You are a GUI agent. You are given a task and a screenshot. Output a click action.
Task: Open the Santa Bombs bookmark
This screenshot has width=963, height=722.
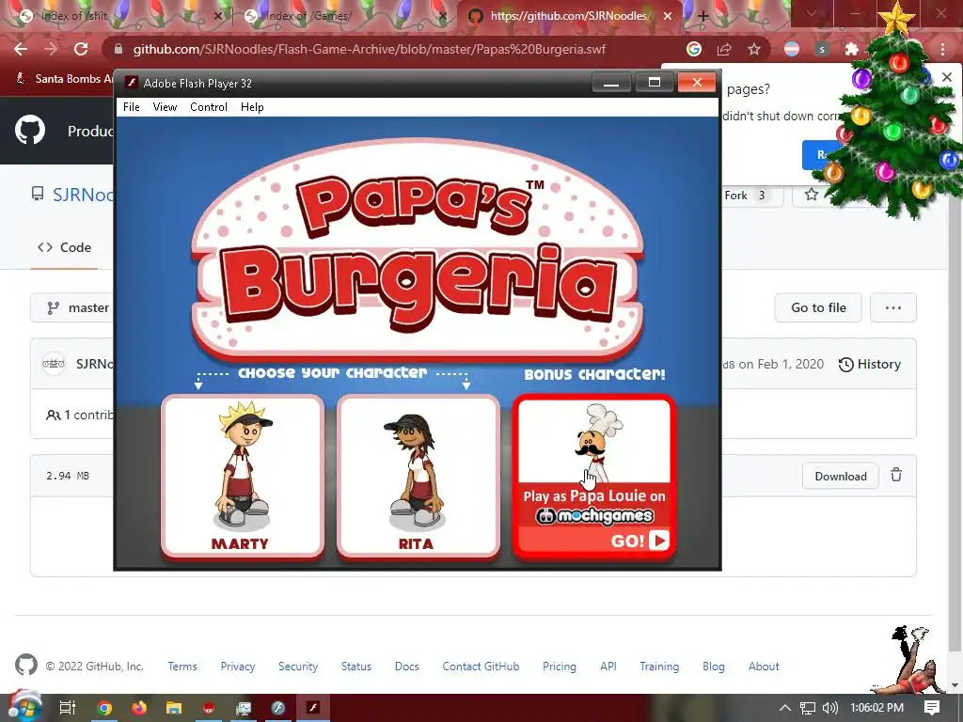click(x=64, y=79)
